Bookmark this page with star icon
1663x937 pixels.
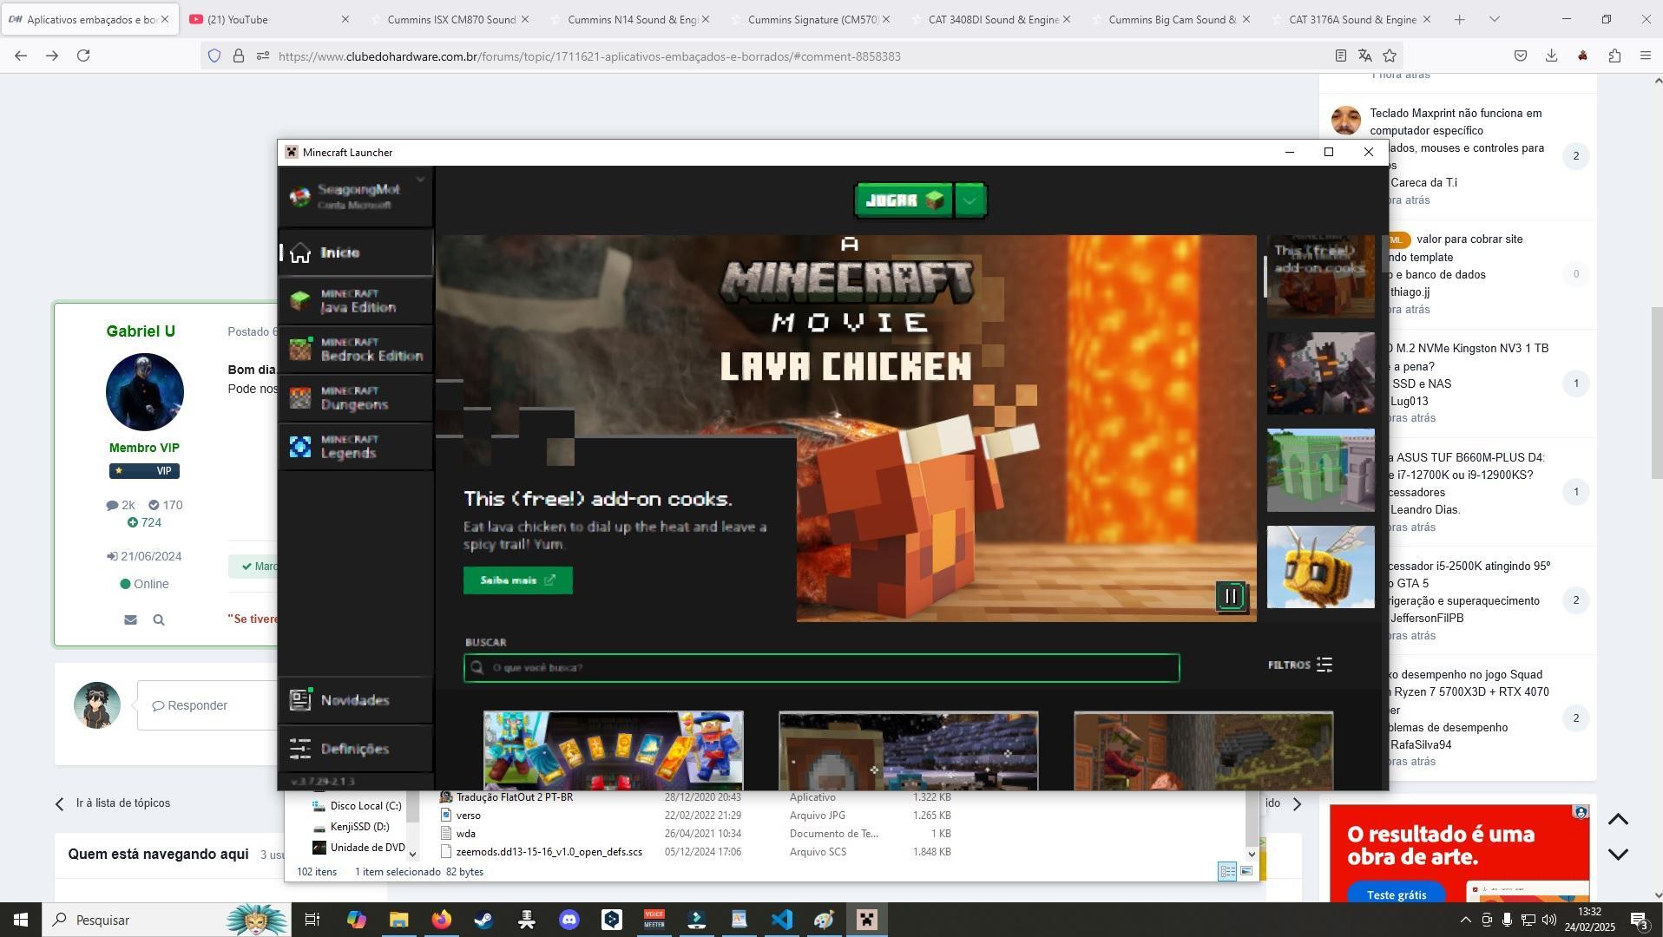pyautogui.click(x=1390, y=56)
